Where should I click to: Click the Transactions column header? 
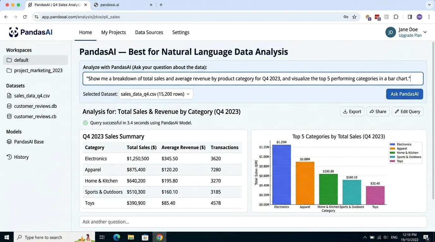pyautogui.click(x=224, y=147)
